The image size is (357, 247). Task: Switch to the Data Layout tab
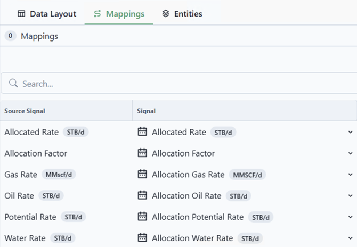pos(47,14)
